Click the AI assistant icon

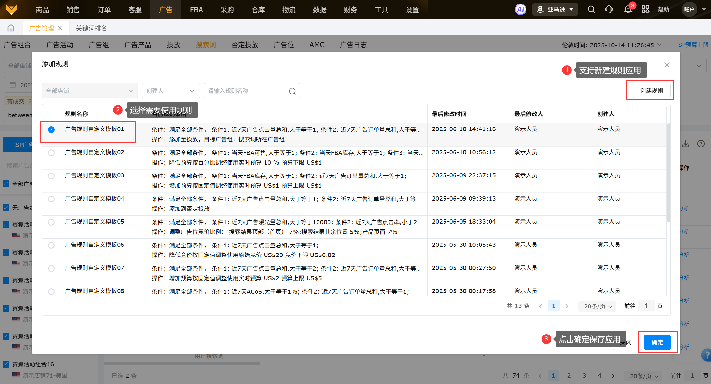coord(520,9)
